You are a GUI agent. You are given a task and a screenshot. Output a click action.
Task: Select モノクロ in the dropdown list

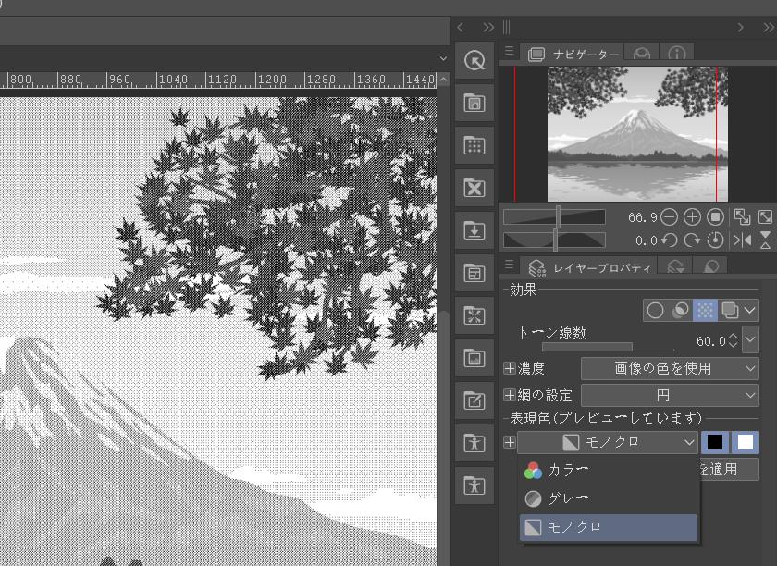(609, 527)
